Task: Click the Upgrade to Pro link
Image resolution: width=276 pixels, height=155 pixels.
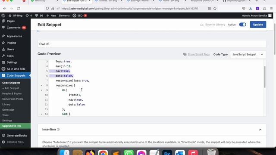Action: (15, 126)
